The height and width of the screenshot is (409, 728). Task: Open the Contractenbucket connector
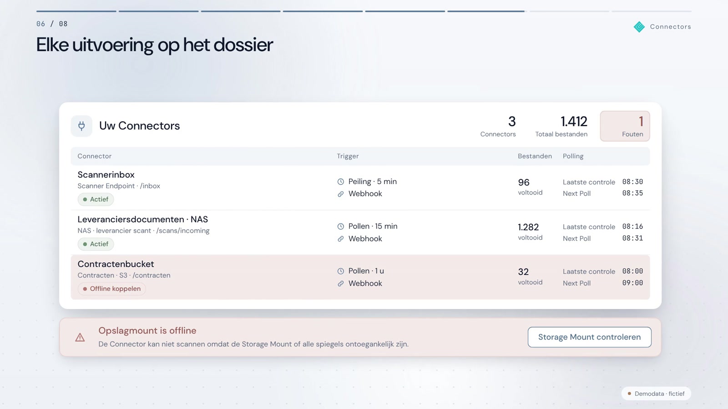(360, 277)
